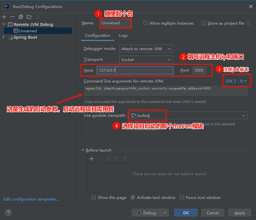Uncheck Activate tool window
This screenshot has width=256, height=220.
tap(133, 198)
